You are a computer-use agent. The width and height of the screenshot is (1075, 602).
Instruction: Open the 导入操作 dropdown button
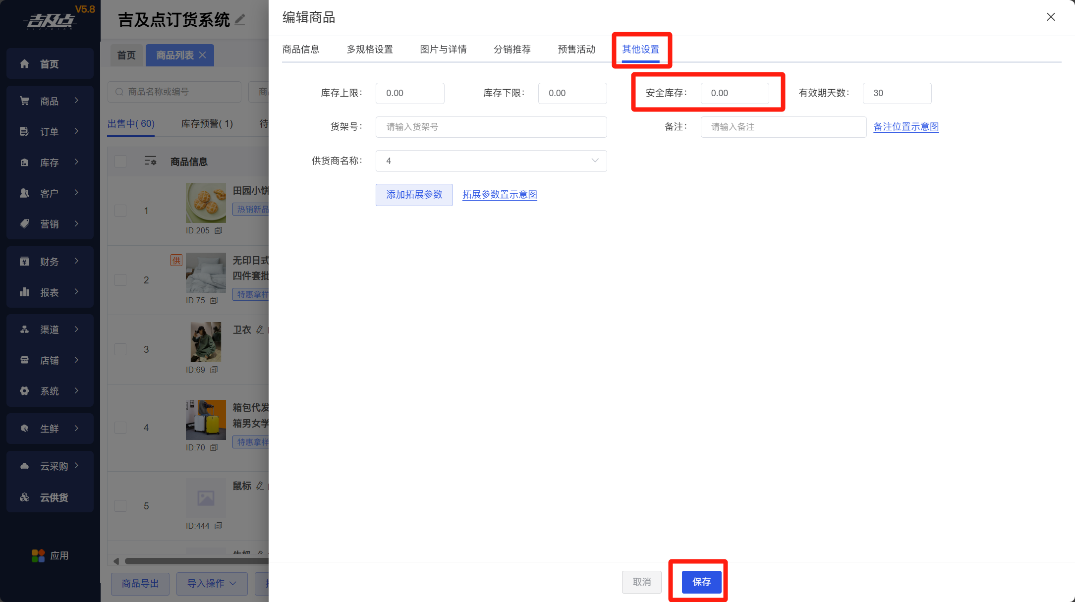pyautogui.click(x=212, y=583)
